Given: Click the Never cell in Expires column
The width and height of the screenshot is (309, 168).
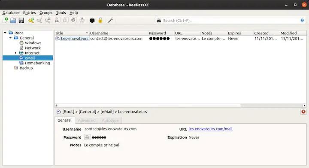Looking at the screenshot, I should [x=233, y=38].
